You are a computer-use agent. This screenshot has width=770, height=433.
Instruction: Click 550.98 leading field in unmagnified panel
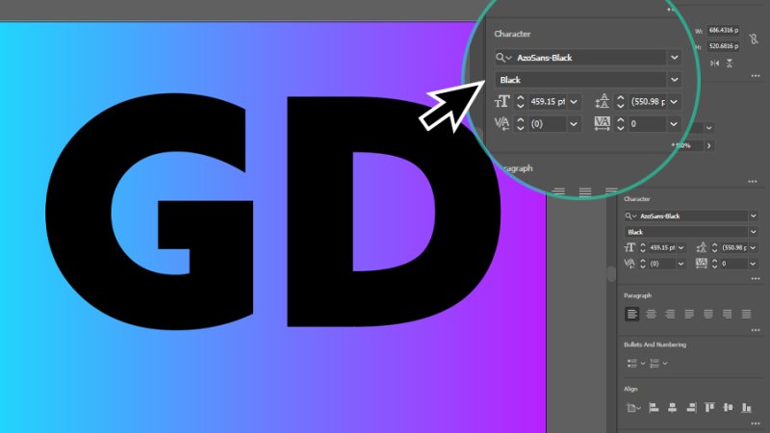733,248
